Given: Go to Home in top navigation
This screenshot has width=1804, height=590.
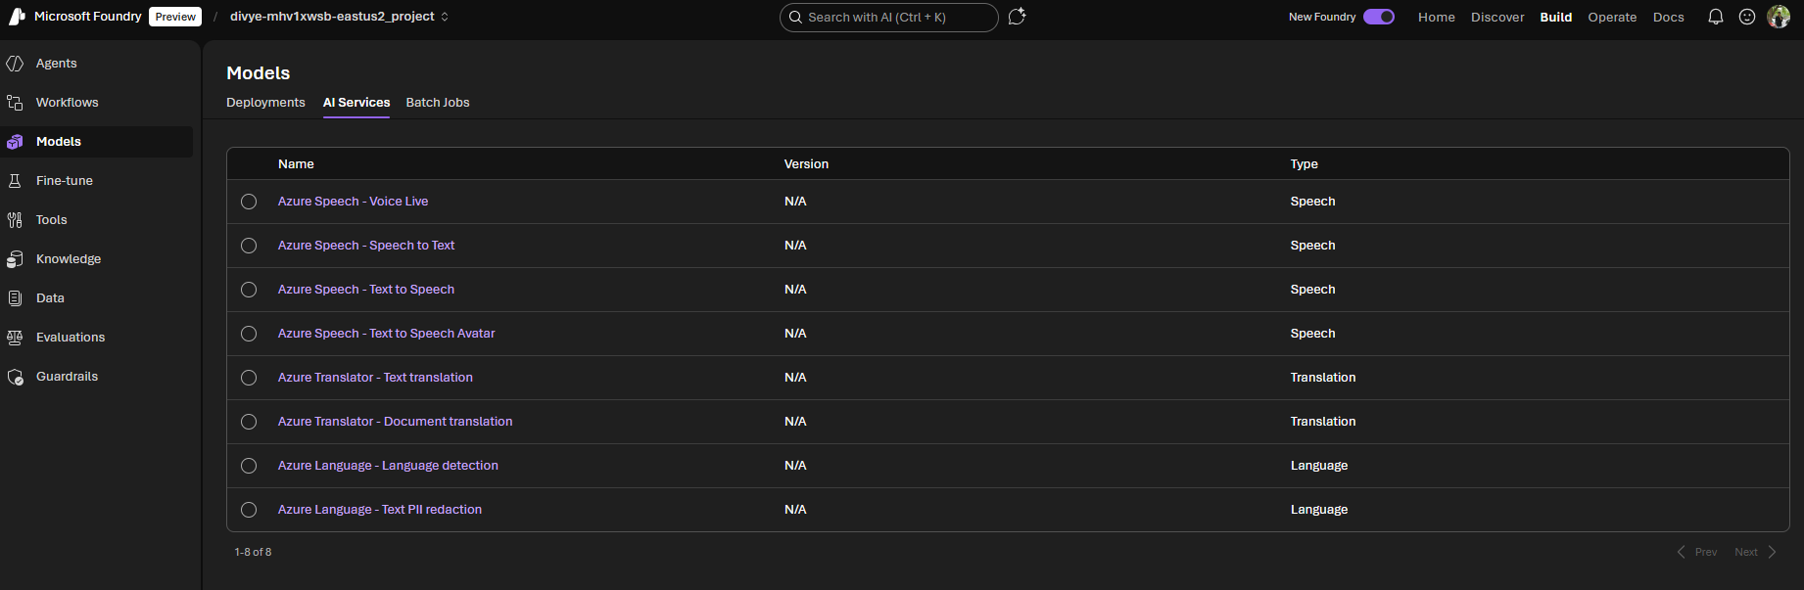Looking at the screenshot, I should coord(1436,18).
